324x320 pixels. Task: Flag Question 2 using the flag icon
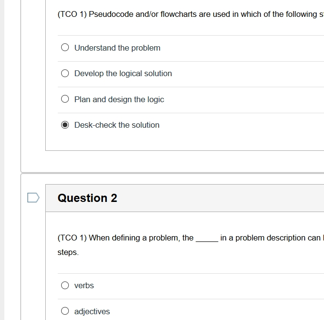pyautogui.click(x=33, y=198)
